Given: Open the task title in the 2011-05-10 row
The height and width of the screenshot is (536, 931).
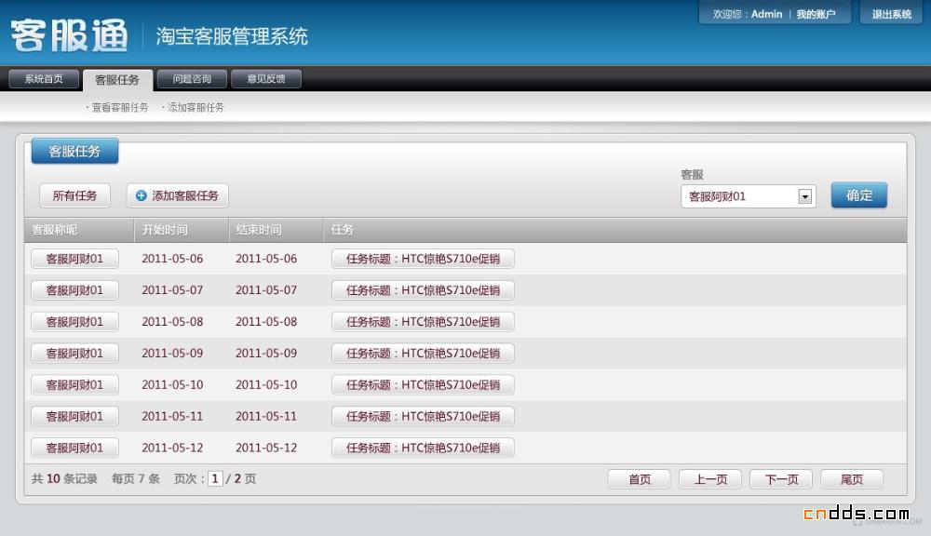Looking at the screenshot, I should click(423, 384).
